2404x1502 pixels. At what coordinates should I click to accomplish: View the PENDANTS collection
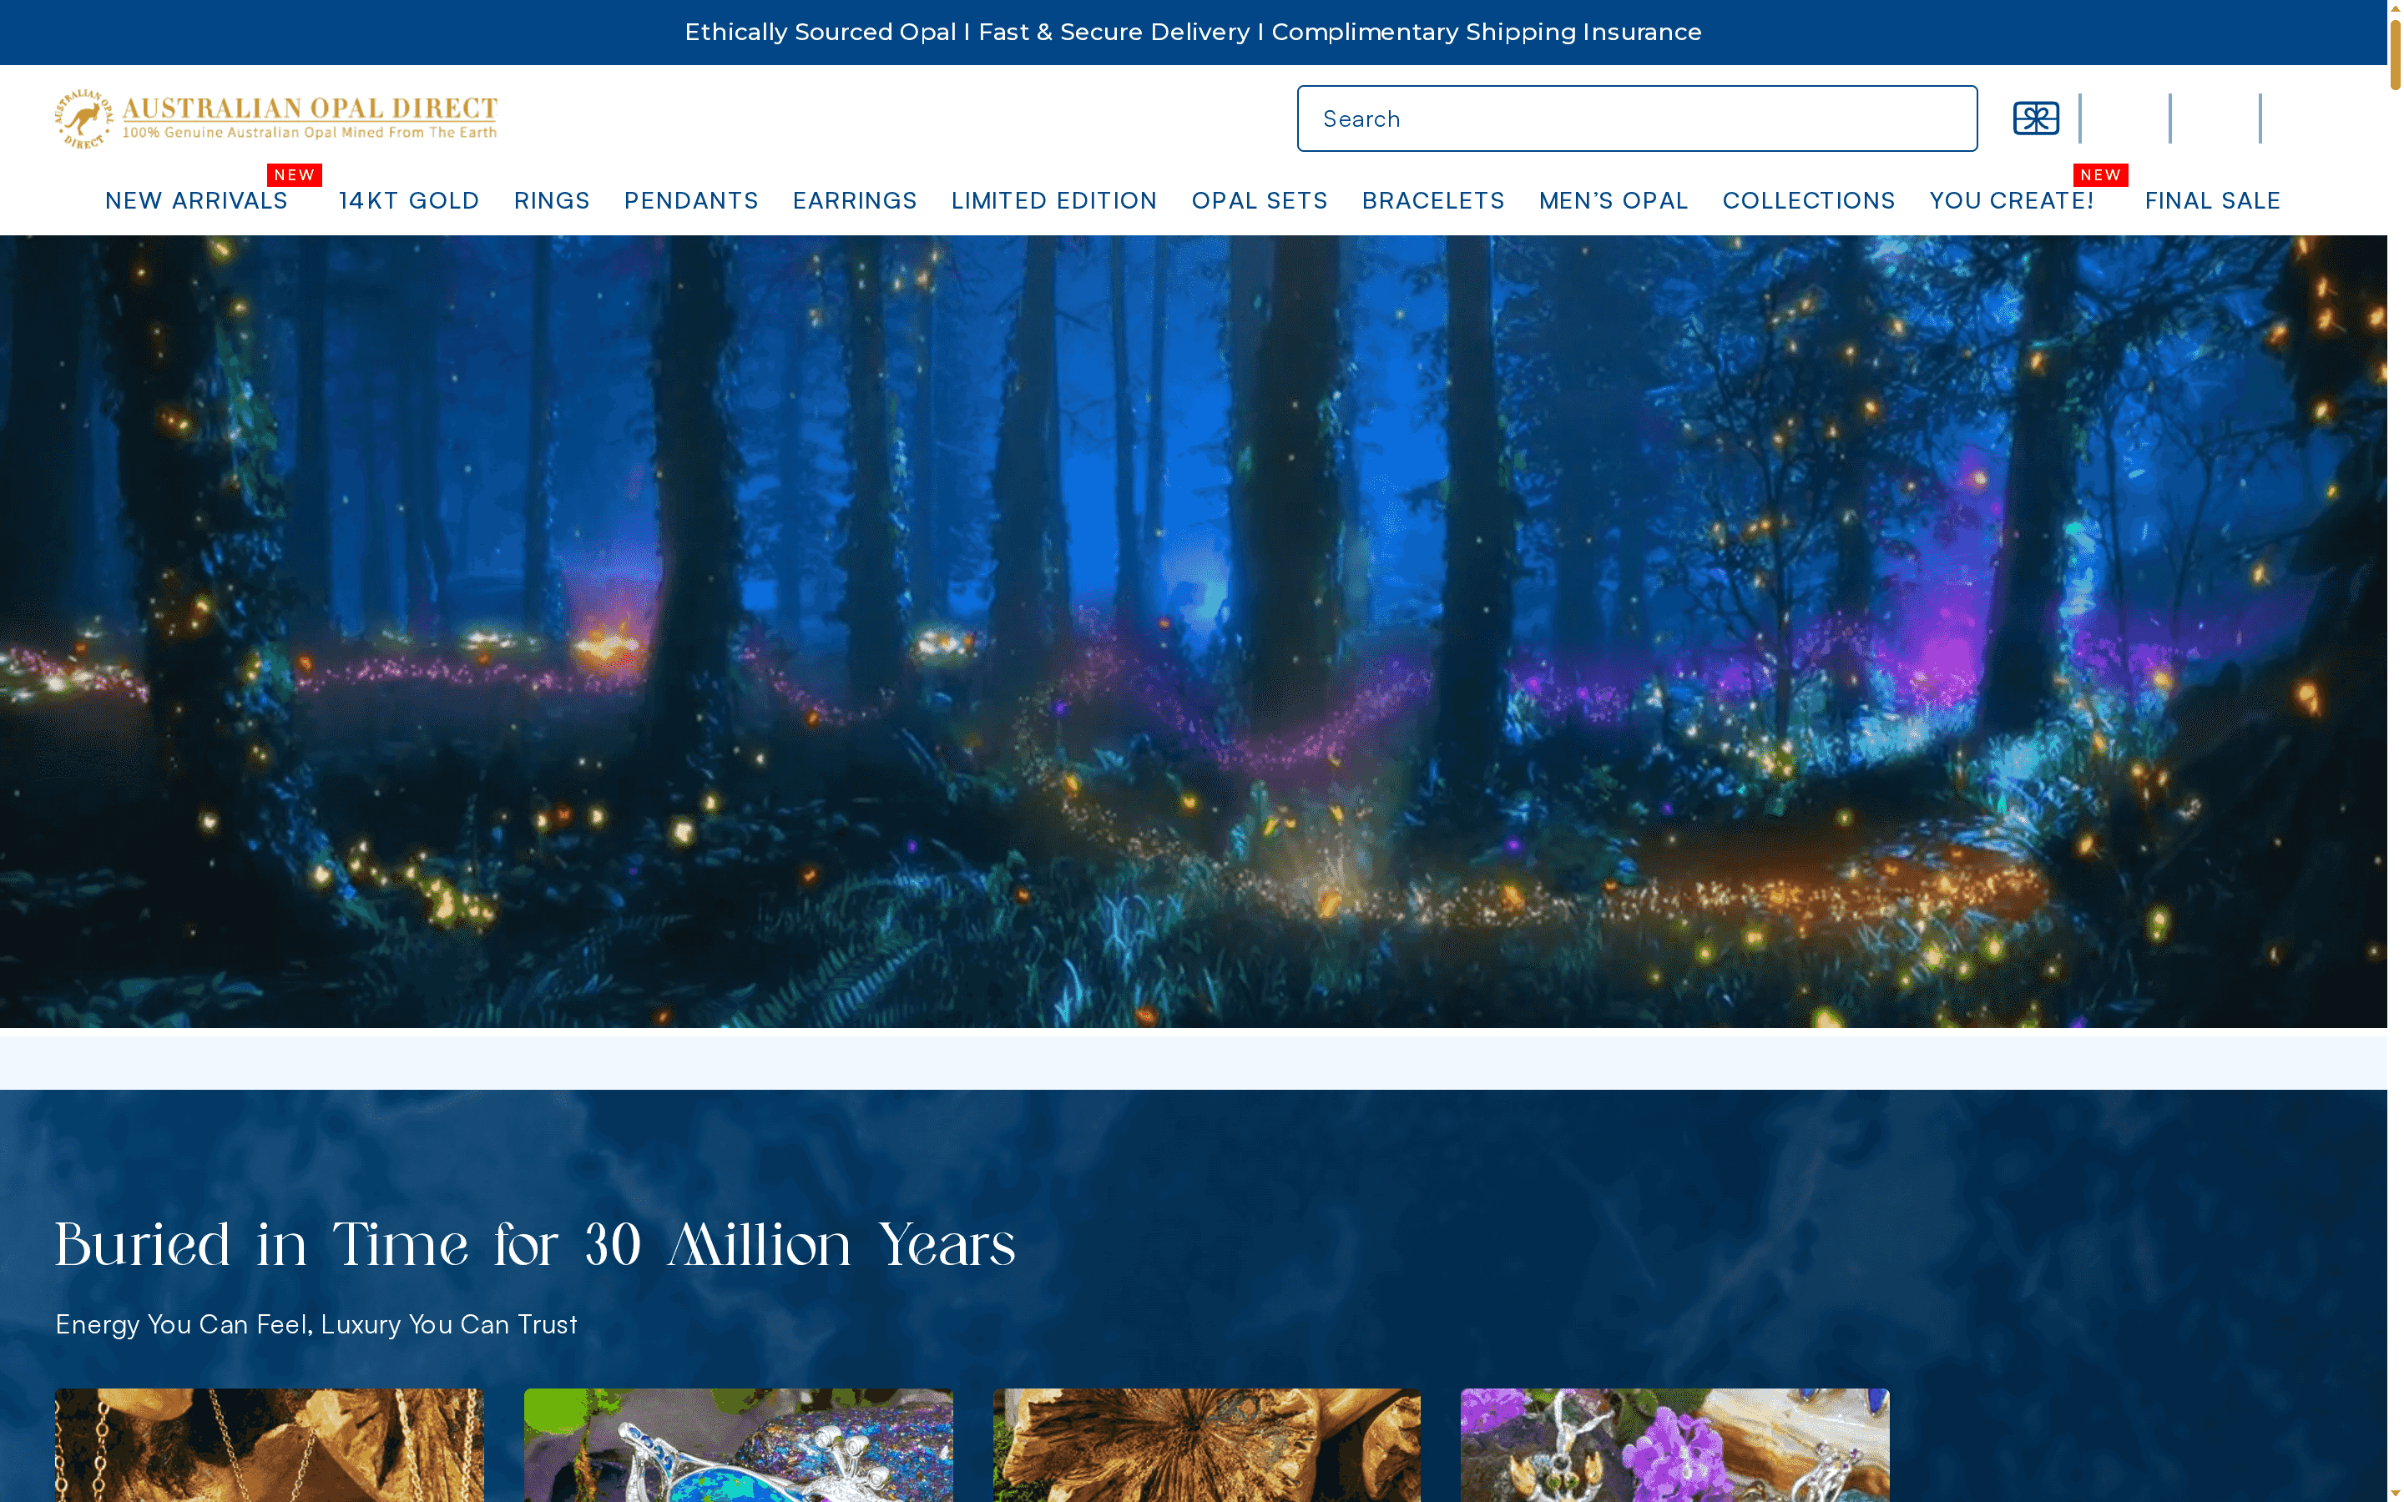[691, 199]
